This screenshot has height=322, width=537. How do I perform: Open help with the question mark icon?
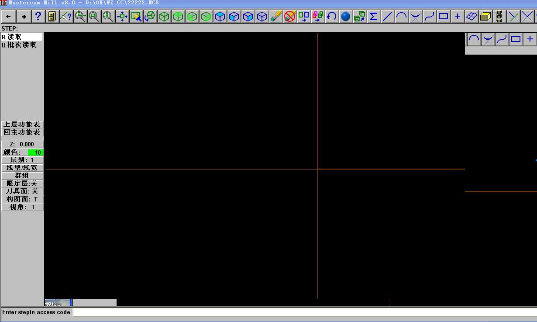38,17
